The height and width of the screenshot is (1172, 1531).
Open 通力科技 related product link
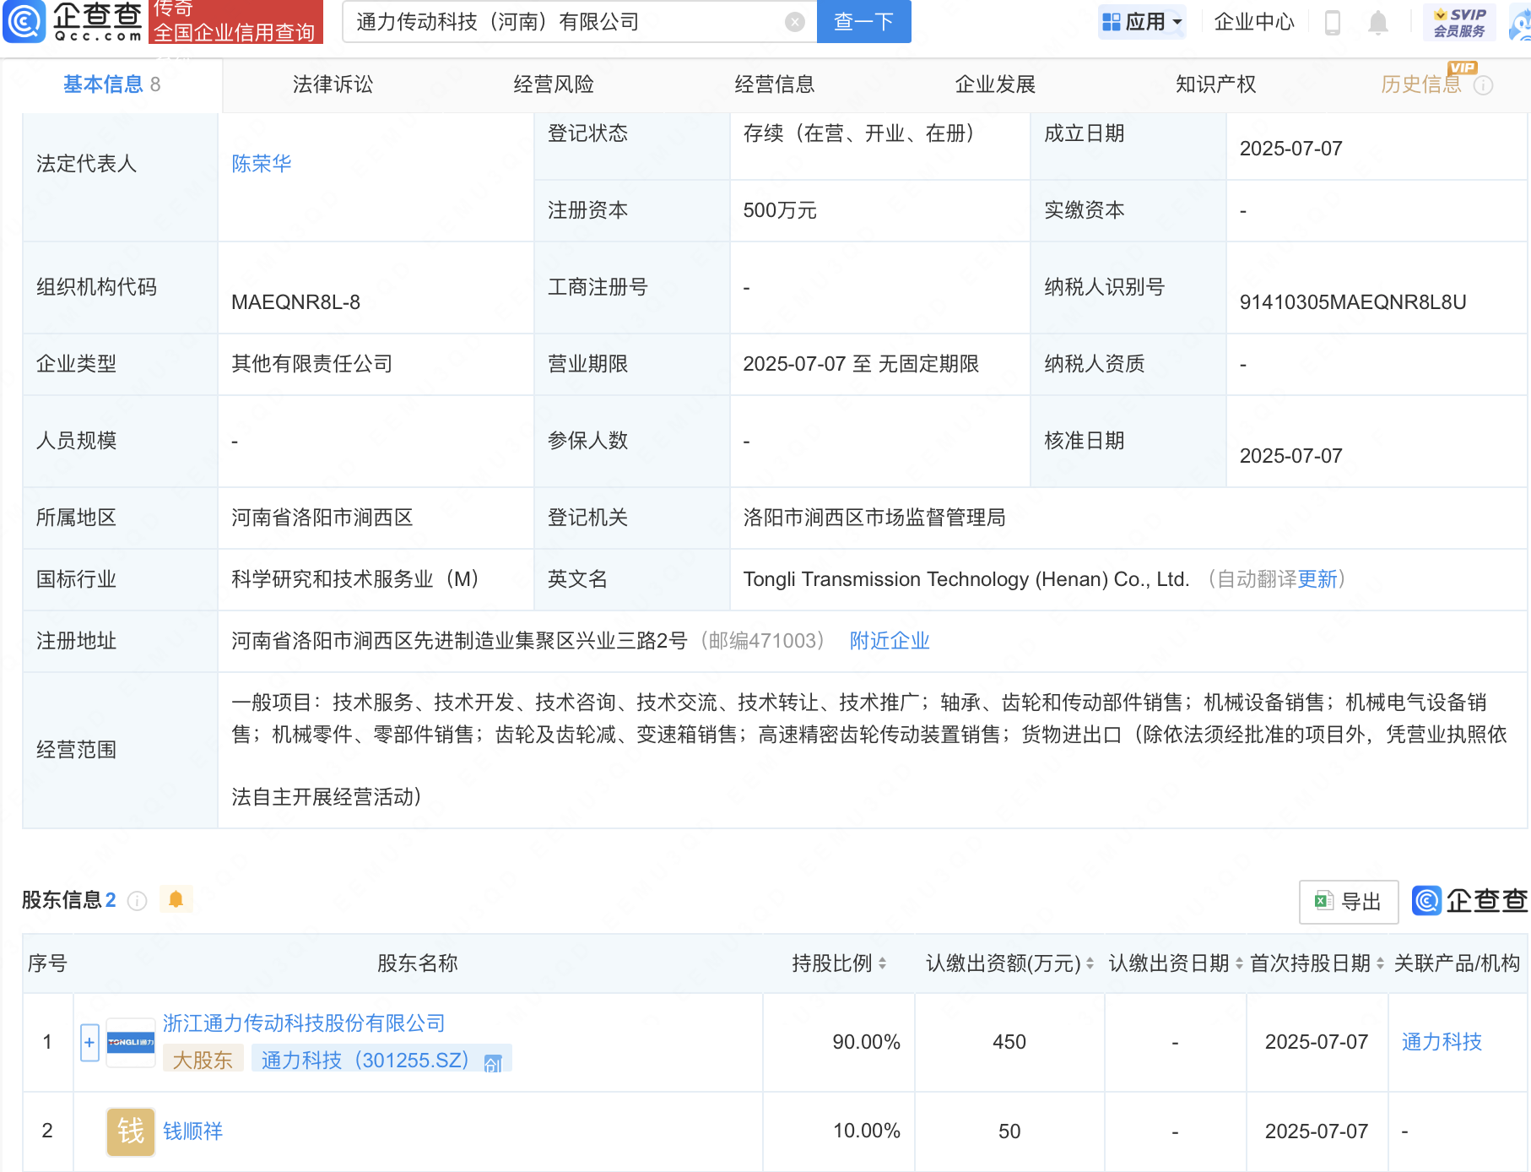(x=1442, y=1042)
